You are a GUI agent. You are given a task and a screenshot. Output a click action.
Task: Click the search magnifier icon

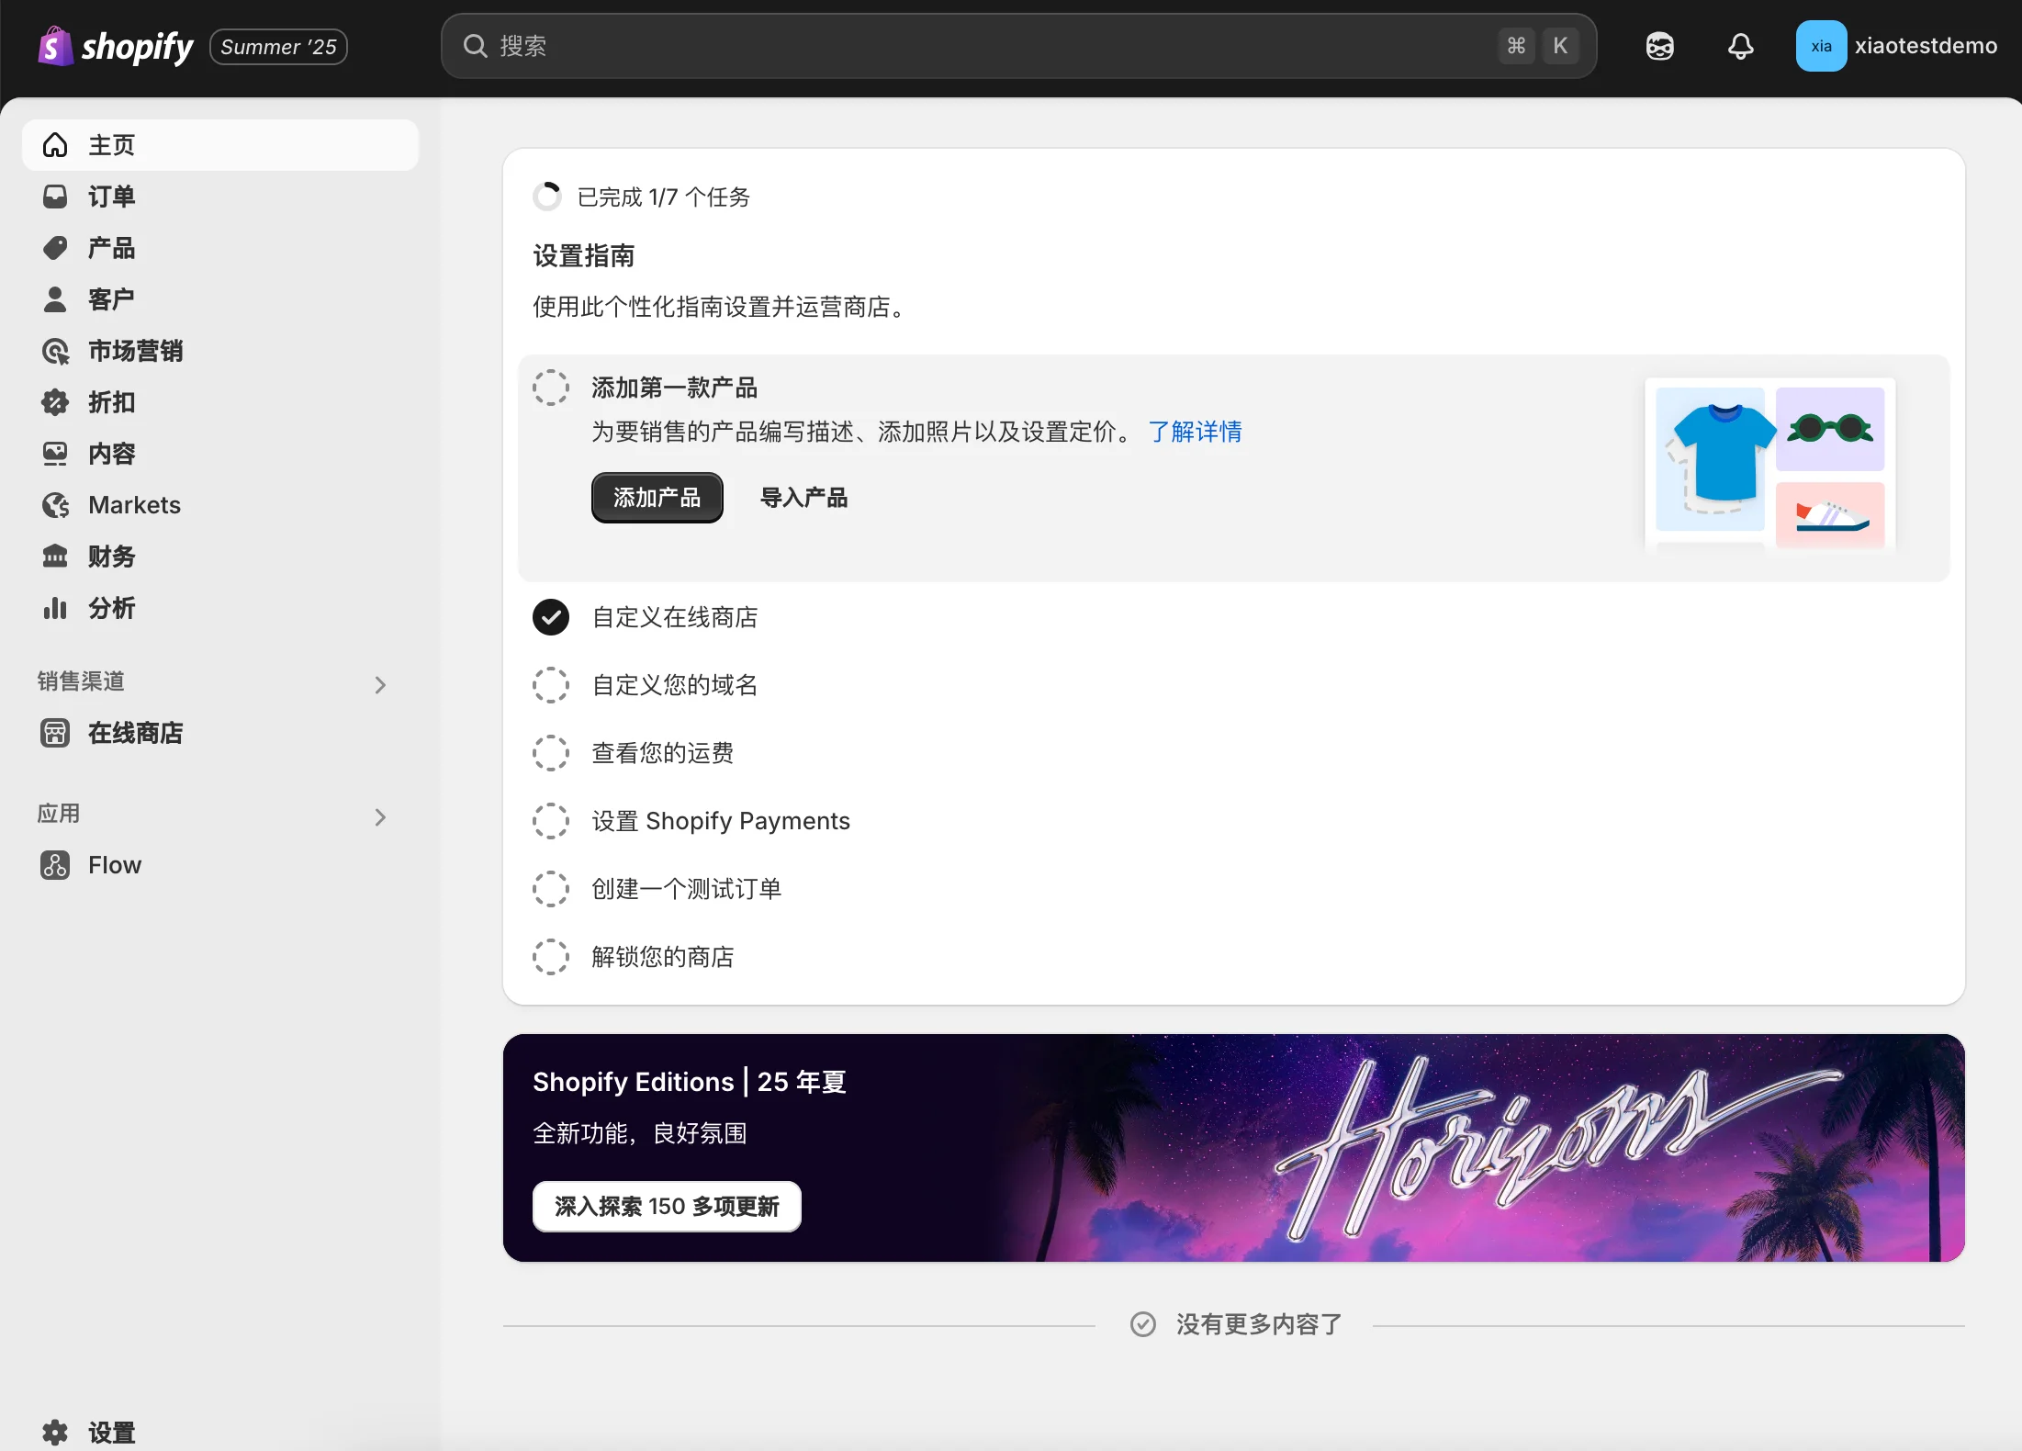click(475, 46)
